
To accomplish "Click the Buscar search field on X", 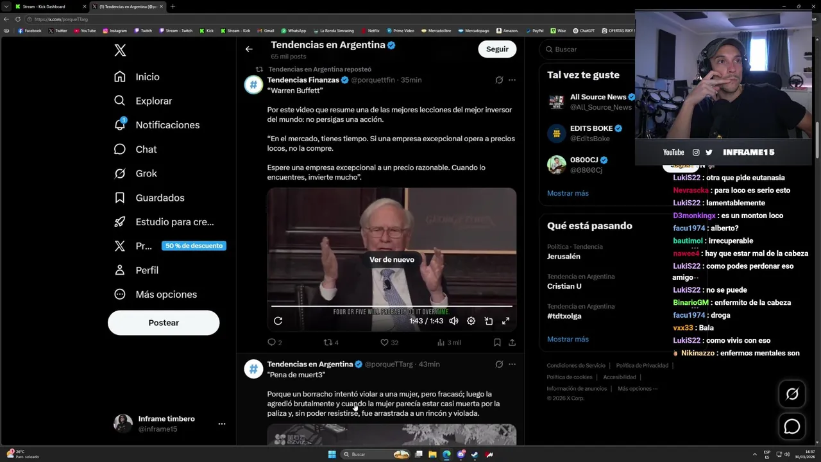I will coord(587,49).
